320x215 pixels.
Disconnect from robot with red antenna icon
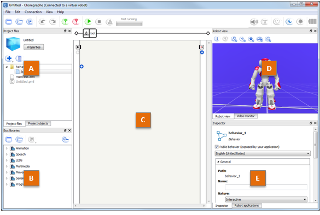pos(75,22)
